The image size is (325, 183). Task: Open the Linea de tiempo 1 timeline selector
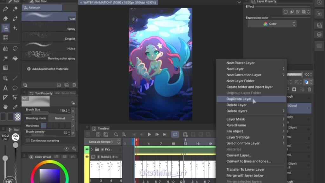pos(103,142)
